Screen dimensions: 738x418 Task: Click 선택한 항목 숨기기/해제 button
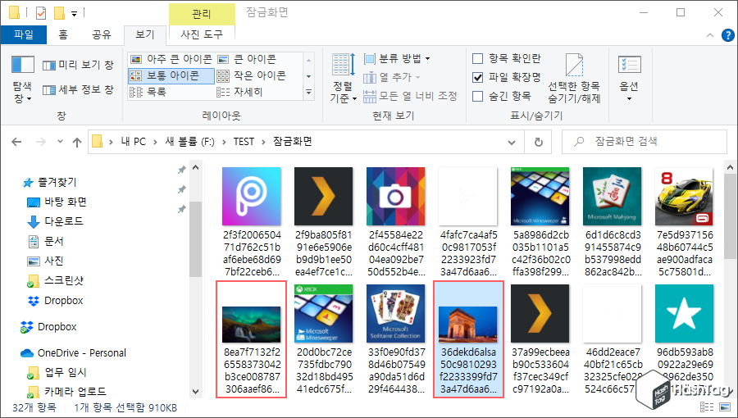(574, 78)
